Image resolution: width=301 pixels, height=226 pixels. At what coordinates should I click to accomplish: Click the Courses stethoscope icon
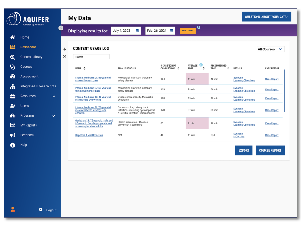13,67
